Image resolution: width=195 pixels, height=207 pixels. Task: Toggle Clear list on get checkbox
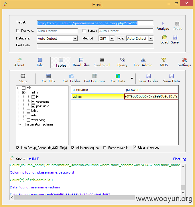point(135,148)
